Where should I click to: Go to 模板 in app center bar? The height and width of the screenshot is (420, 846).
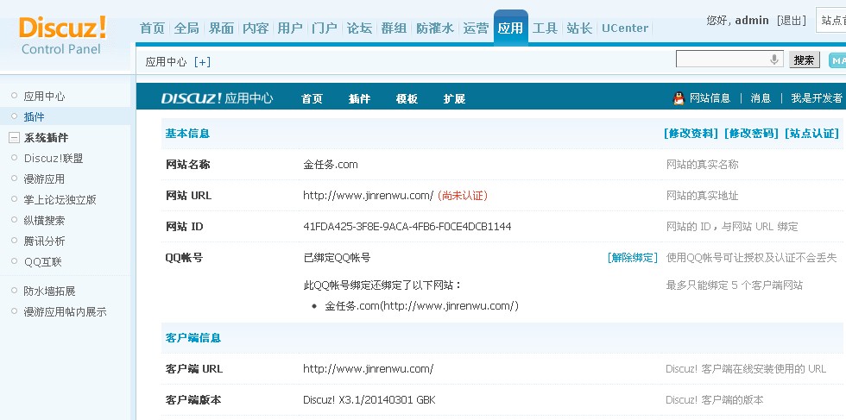pos(407,98)
